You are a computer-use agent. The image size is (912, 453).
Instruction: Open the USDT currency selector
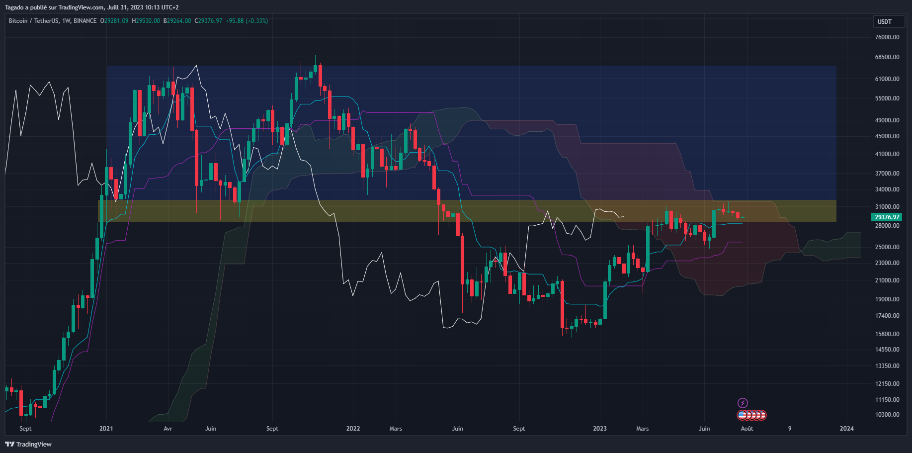[889, 21]
